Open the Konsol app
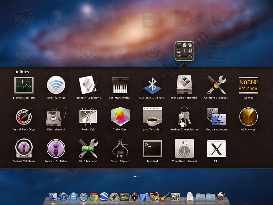The image size is (273, 205). [248, 85]
